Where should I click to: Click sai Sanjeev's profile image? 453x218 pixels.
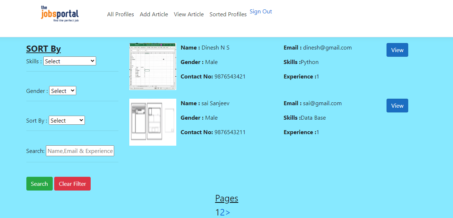click(152, 122)
